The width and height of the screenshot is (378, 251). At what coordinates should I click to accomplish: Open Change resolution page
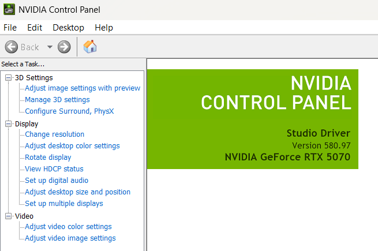(x=55, y=134)
